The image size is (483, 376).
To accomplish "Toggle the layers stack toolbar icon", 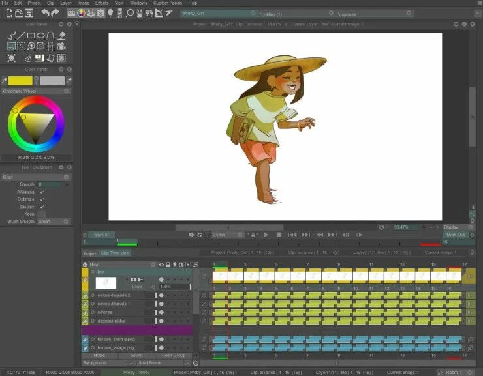I will (x=101, y=13).
